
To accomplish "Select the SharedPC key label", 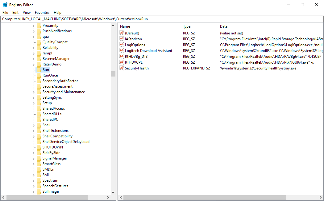I will (x=50, y=120).
